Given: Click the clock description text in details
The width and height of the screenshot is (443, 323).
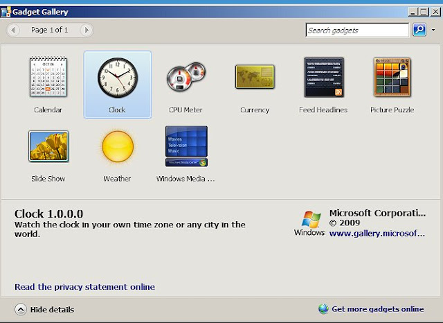Looking at the screenshot, I should tap(130, 229).
